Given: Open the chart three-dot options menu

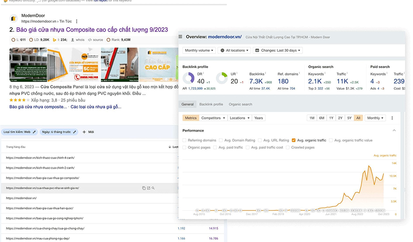Looking at the screenshot, I should pos(392,118).
